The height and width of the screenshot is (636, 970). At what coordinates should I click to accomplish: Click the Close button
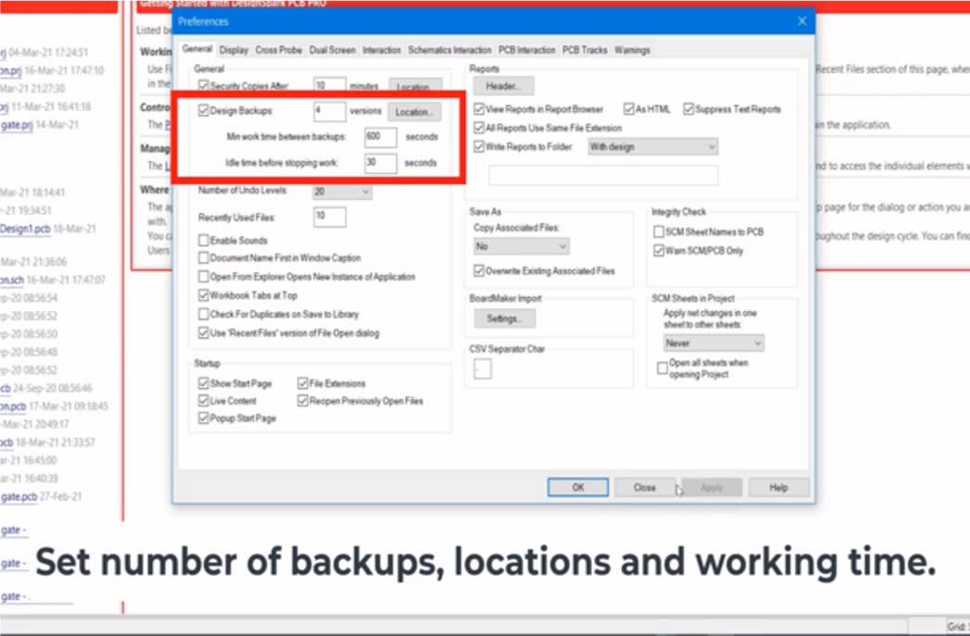pyautogui.click(x=645, y=487)
